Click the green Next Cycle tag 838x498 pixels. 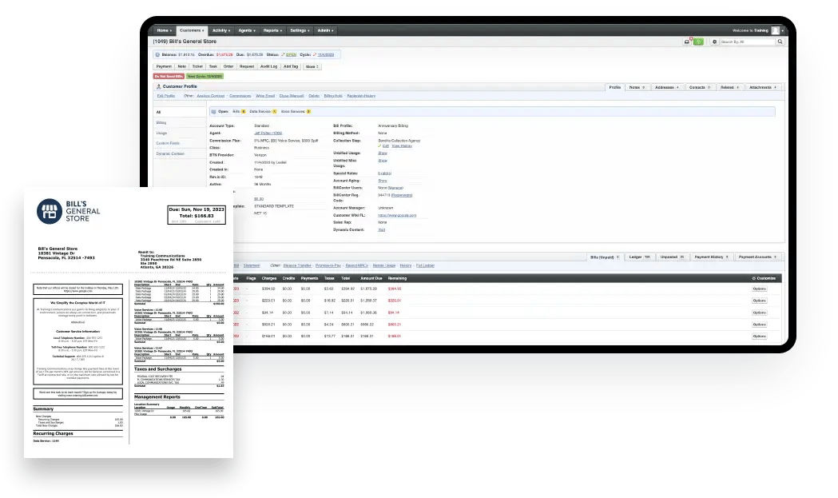pos(205,77)
